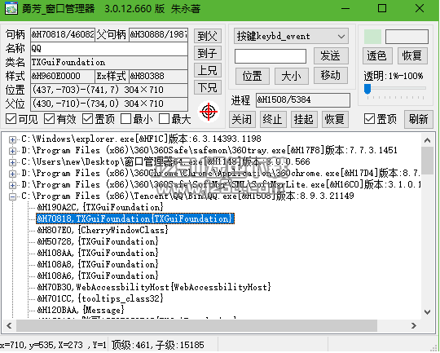
Task: Click the red crosshair window-finder target icon
Action: click(x=209, y=112)
